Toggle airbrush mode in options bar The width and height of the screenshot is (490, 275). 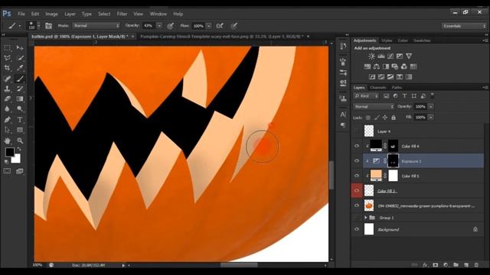[x=220, y=26]
